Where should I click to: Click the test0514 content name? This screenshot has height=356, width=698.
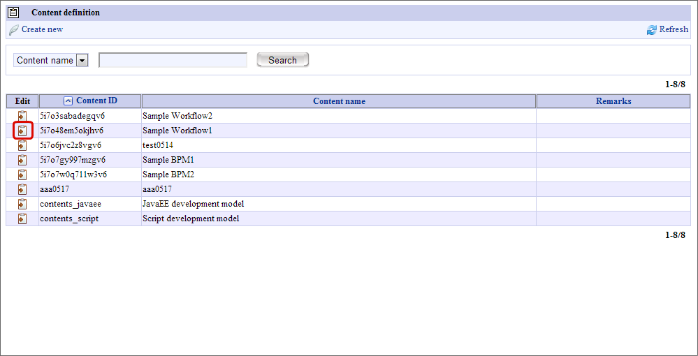[x=158, y=145]
